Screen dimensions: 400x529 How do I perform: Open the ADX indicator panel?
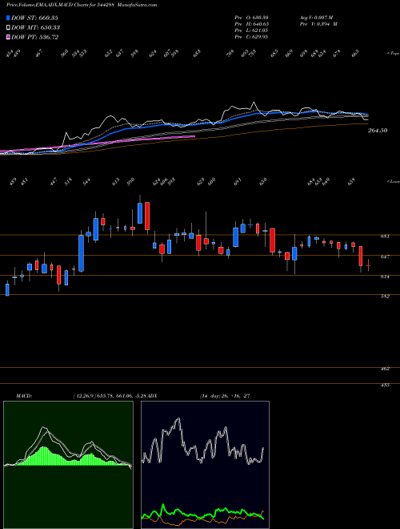205,465
